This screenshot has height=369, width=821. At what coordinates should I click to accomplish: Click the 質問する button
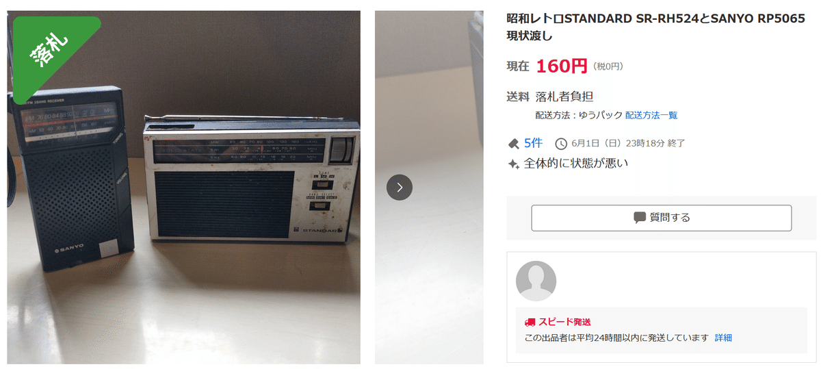[x=662, y=218]
